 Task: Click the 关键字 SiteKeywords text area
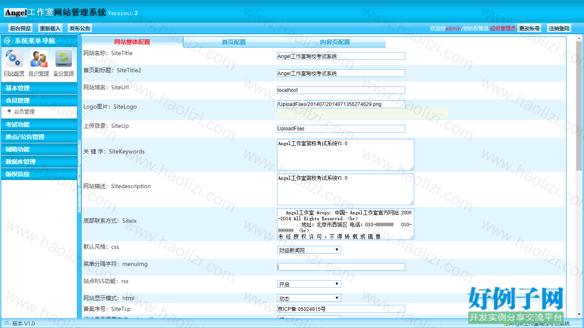[x=345, y=155]
